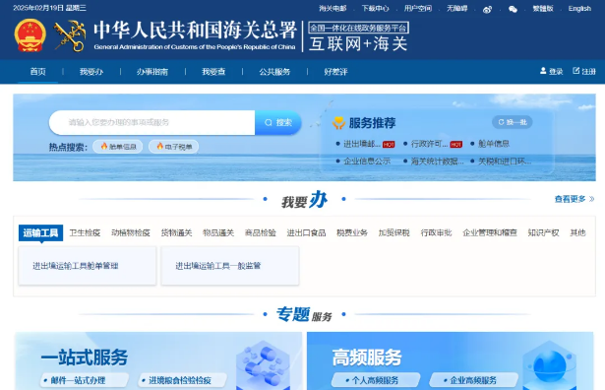Viewport: 605px width, 390px height.
Task: Open the WeChat icon link
Action: tap(513, 9)
